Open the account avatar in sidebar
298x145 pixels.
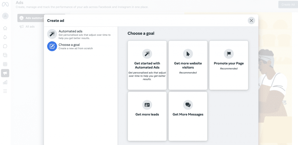point(5,16)
